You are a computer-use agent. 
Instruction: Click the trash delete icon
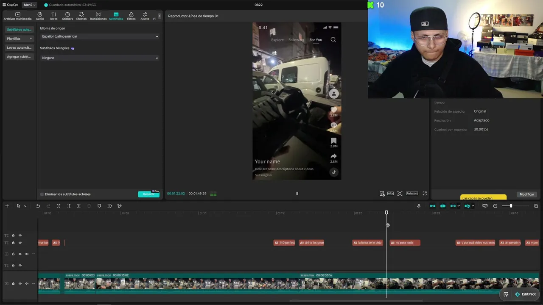[89, 206]
